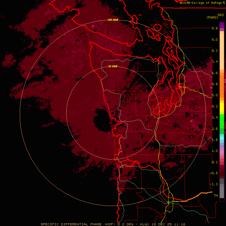Pick the bright green band on the color bar
This screenshot has height=226, width=226.
(222, 121)
